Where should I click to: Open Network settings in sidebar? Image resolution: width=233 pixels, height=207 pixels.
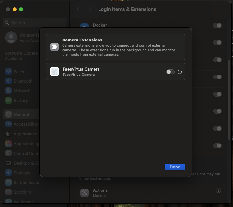pyautogui.click(x=22, y=91)
